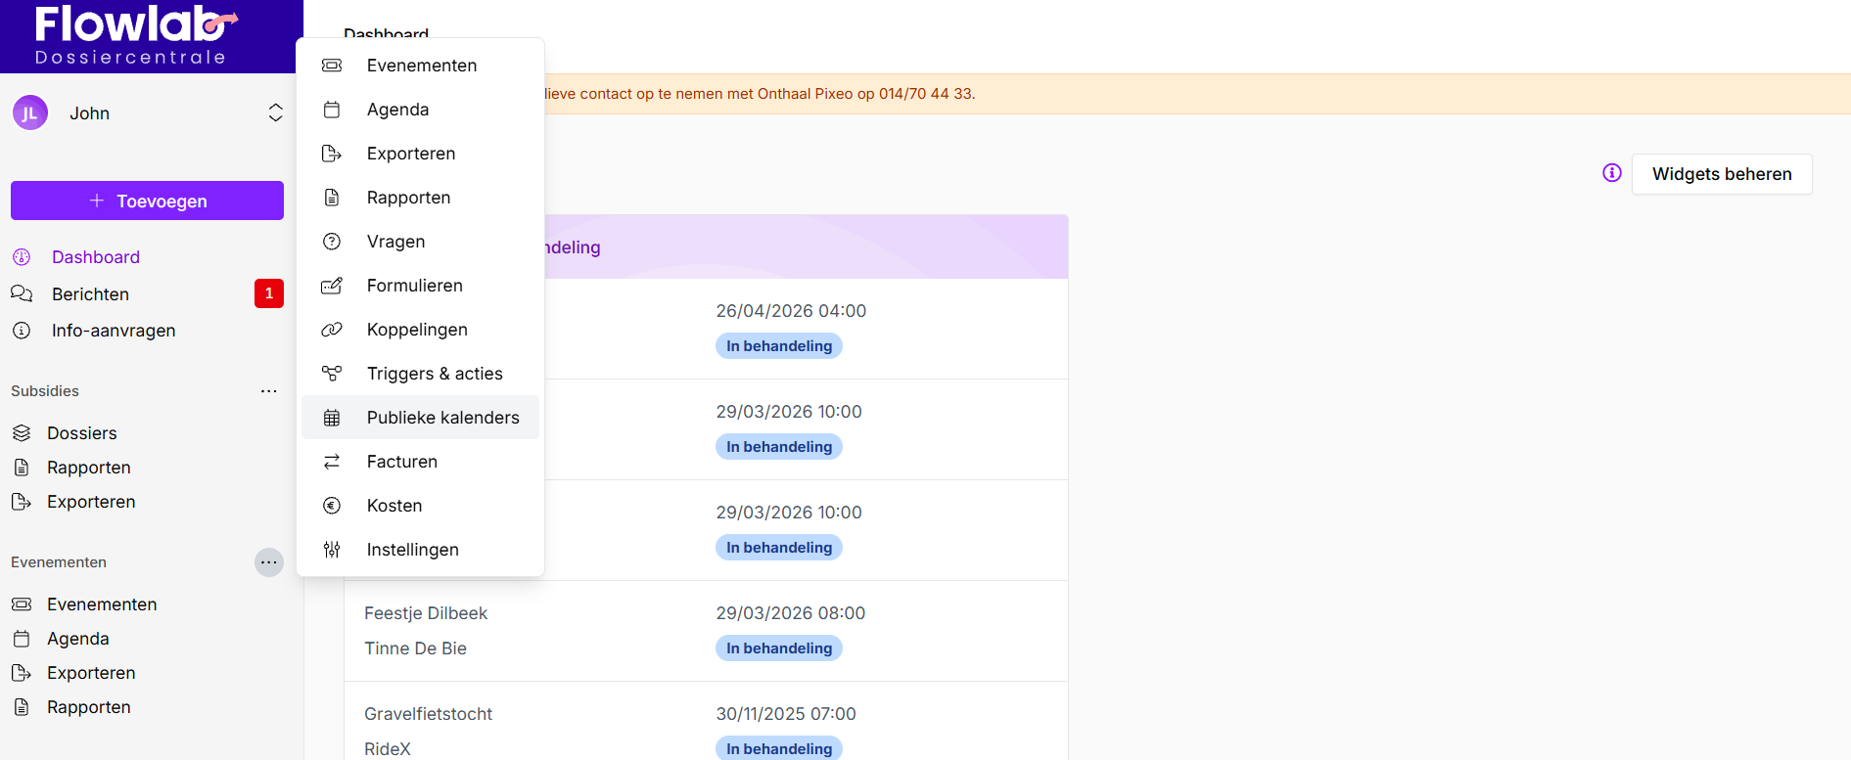The image size is (1851, 760).
Task: Click the Koppelingen link icon
Action: [332, 330]
